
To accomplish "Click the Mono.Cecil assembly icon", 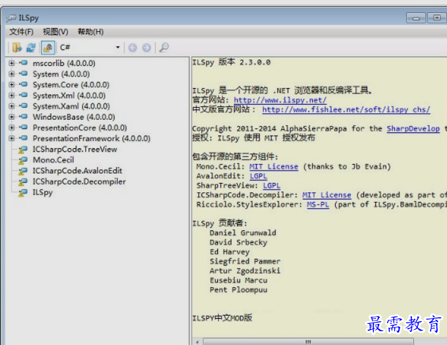I will (23, 160).
